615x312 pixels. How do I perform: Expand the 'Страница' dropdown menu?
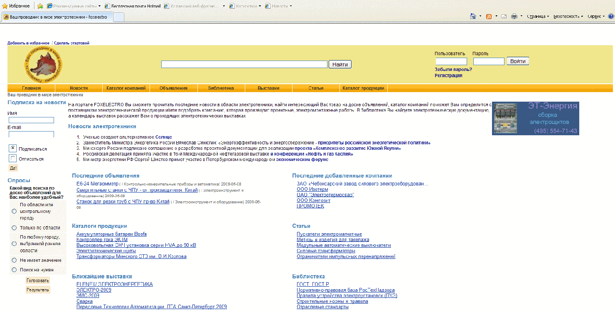[538, 16]
